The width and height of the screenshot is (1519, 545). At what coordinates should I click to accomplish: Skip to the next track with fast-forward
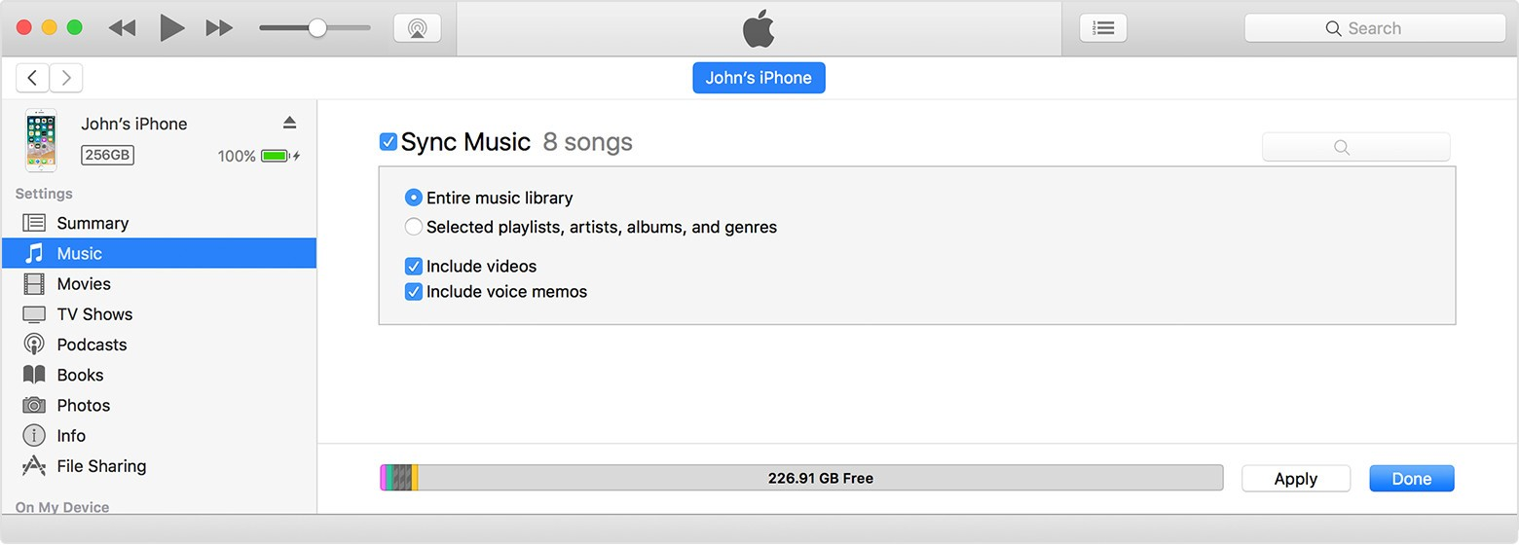point(219,28)
